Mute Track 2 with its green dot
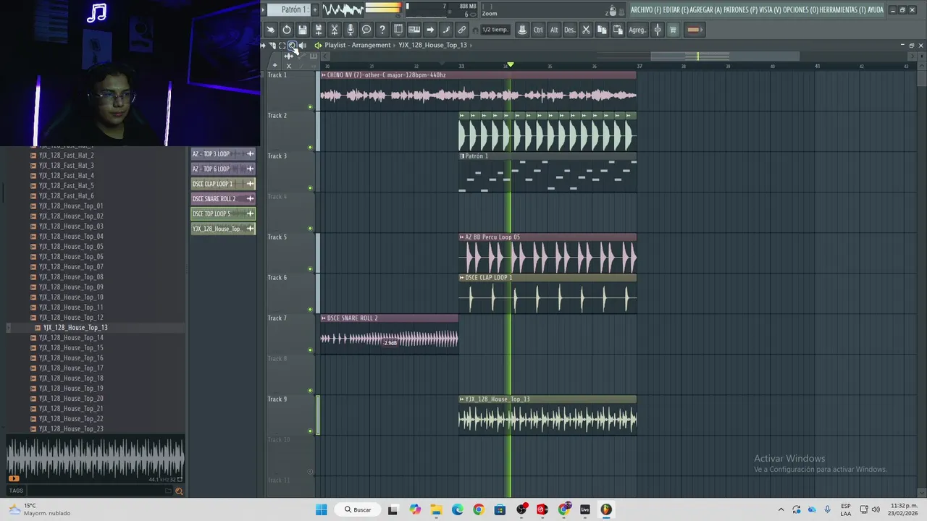This screenshot has height=521, width=927. coord(310,148)
